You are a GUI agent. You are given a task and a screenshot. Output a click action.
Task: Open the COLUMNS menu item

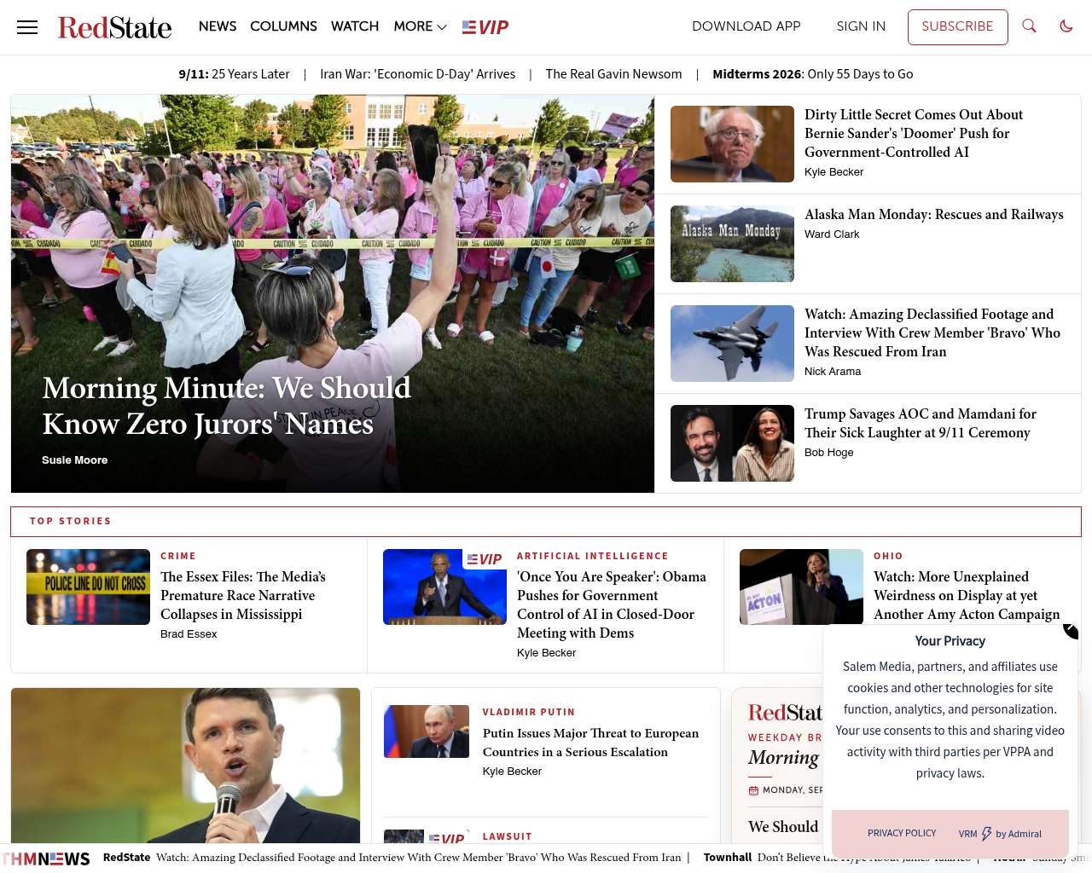click(x=283, y=26)
